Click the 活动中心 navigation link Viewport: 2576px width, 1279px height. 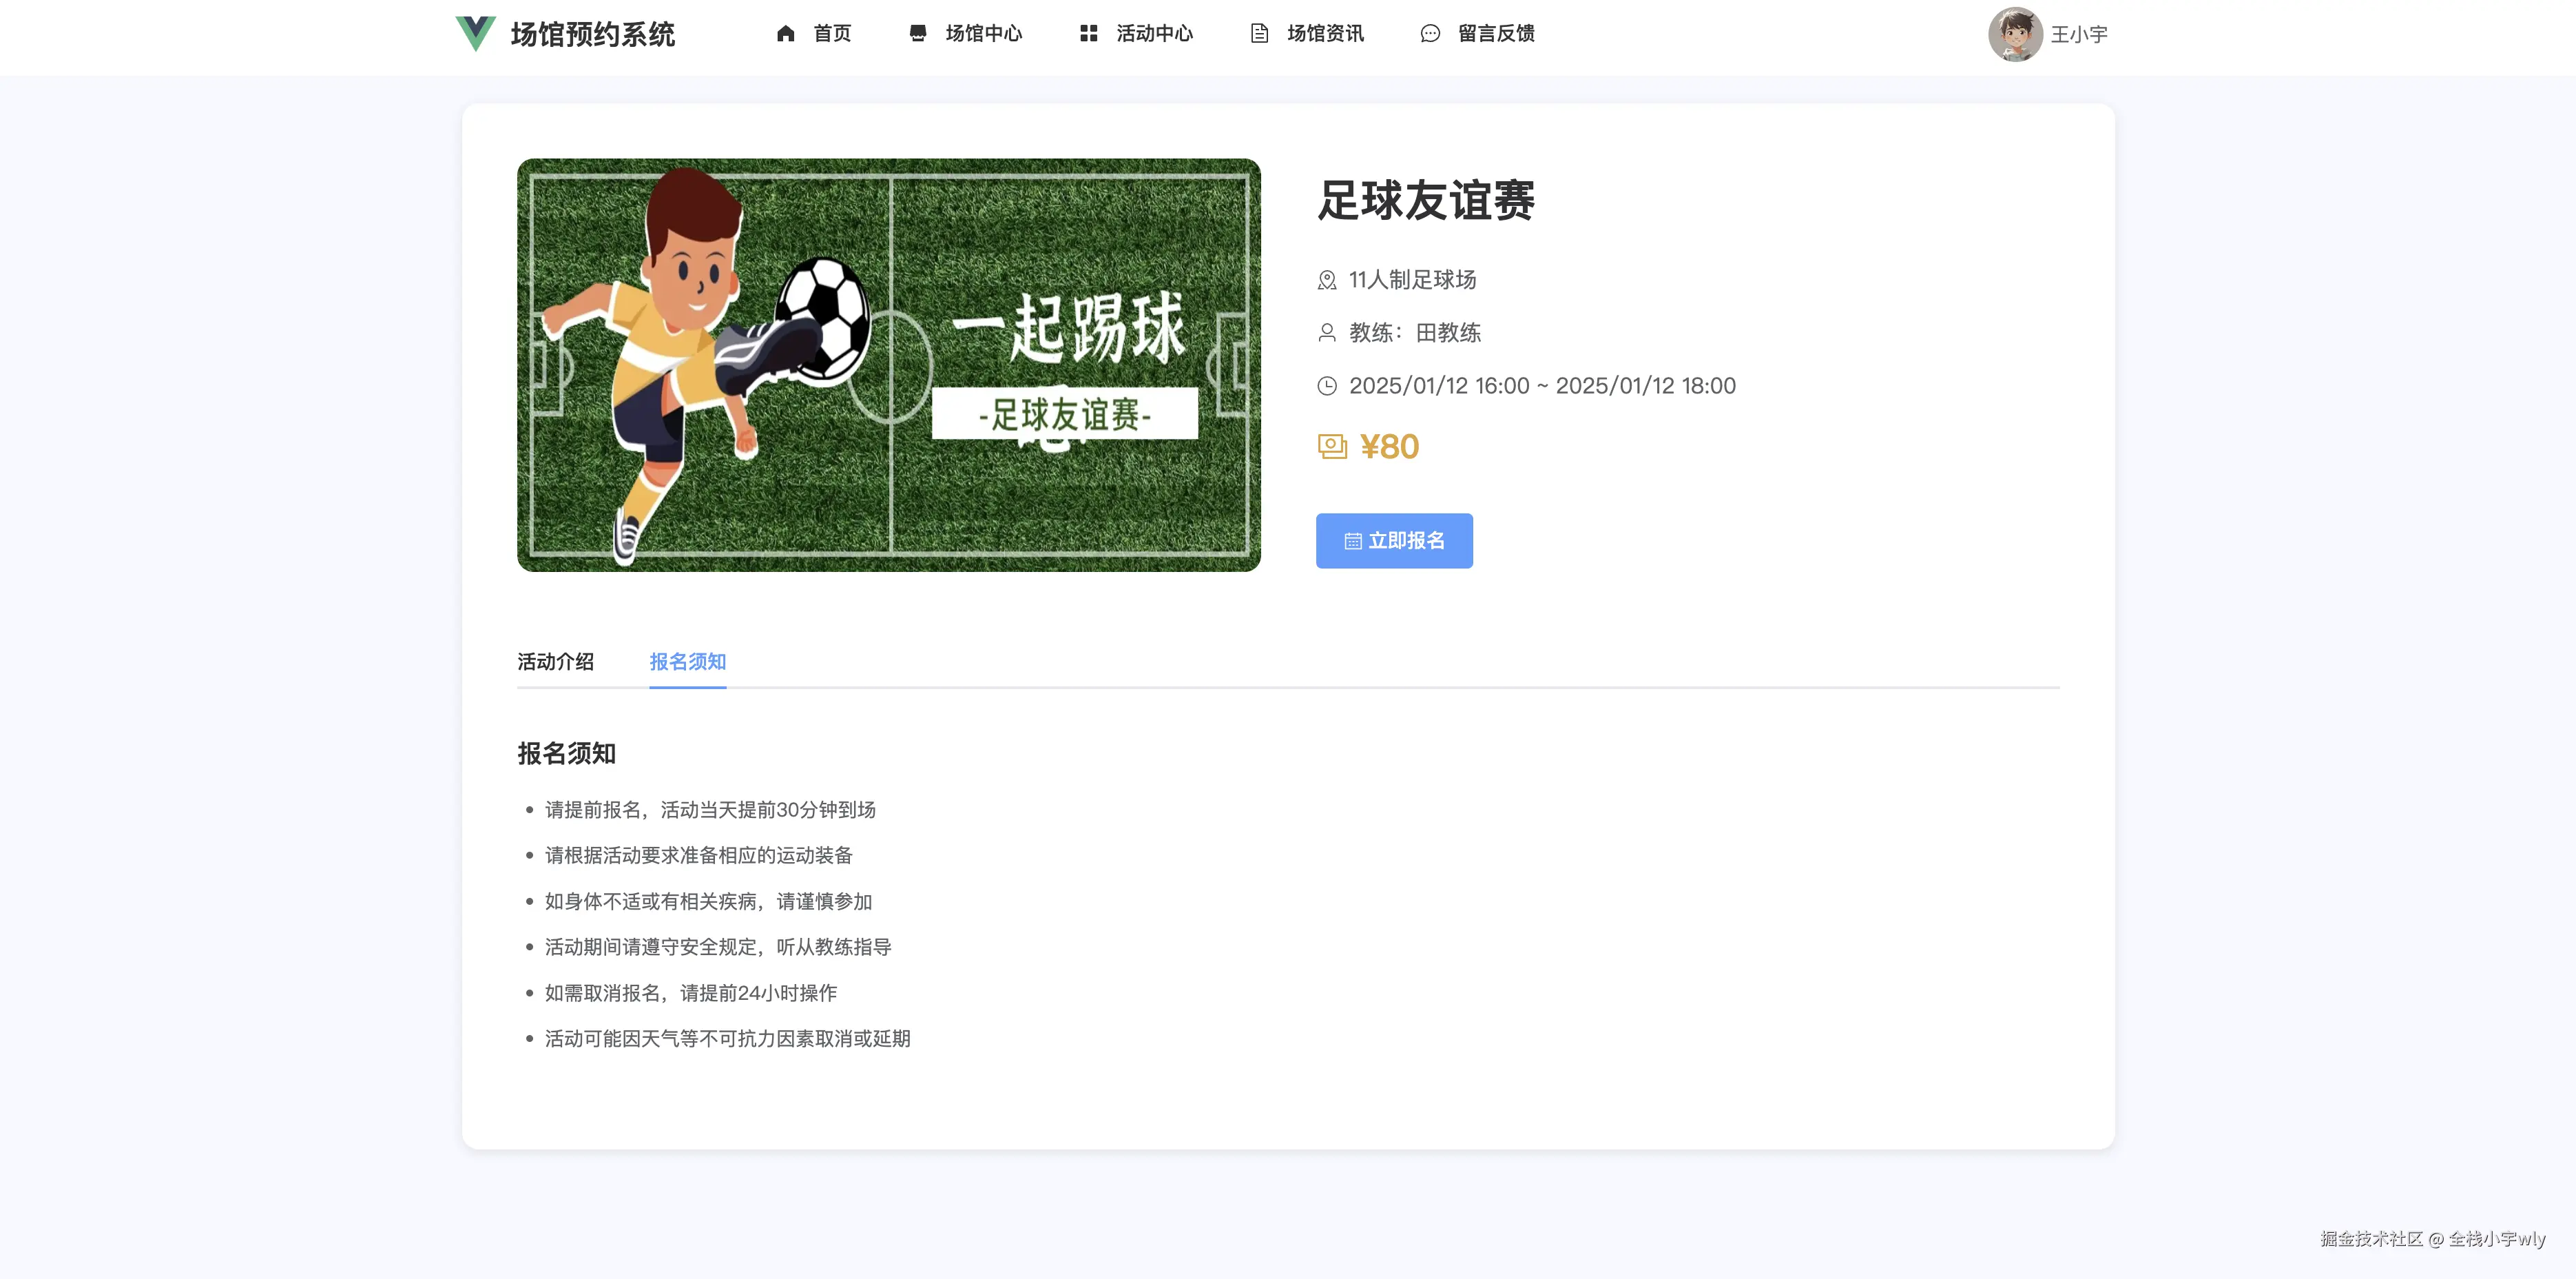click(1153, 33)
